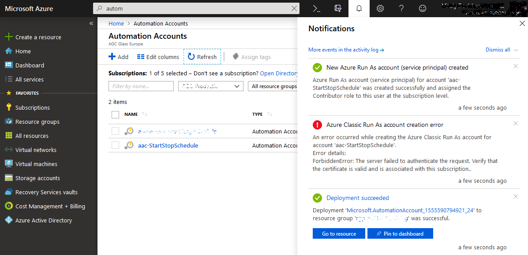
Task: Collapse the left sidebar menu
Action: click(91, 23)
